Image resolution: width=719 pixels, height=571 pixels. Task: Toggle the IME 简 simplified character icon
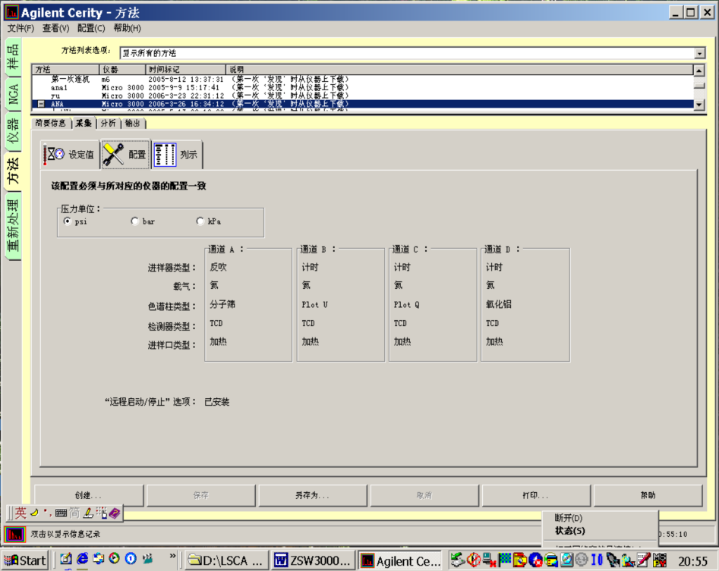coord(74,513)
